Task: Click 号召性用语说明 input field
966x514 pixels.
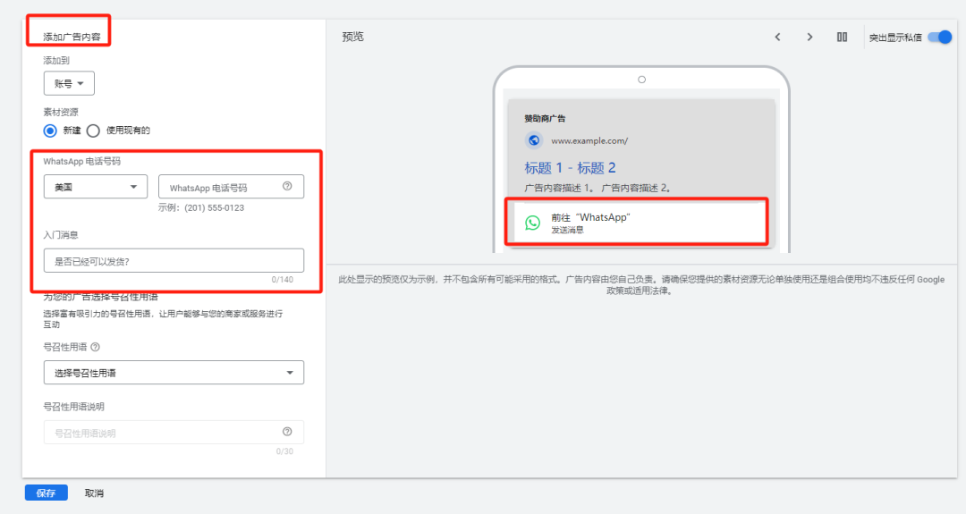Action: point(174,432)
